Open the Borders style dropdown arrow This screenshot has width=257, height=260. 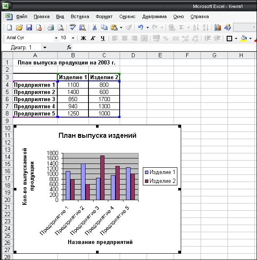click(x=236, y=39)
